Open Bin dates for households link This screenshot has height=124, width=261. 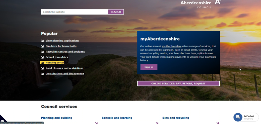61,46
